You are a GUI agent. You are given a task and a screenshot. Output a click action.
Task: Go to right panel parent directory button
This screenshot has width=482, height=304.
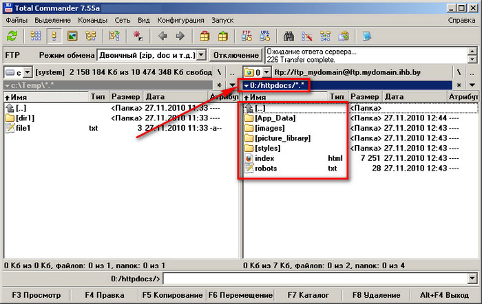472,72
